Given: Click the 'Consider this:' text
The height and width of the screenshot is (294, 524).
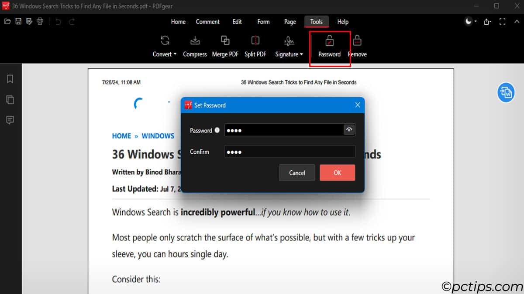Looking at the screenshot, I should (136, 279).
